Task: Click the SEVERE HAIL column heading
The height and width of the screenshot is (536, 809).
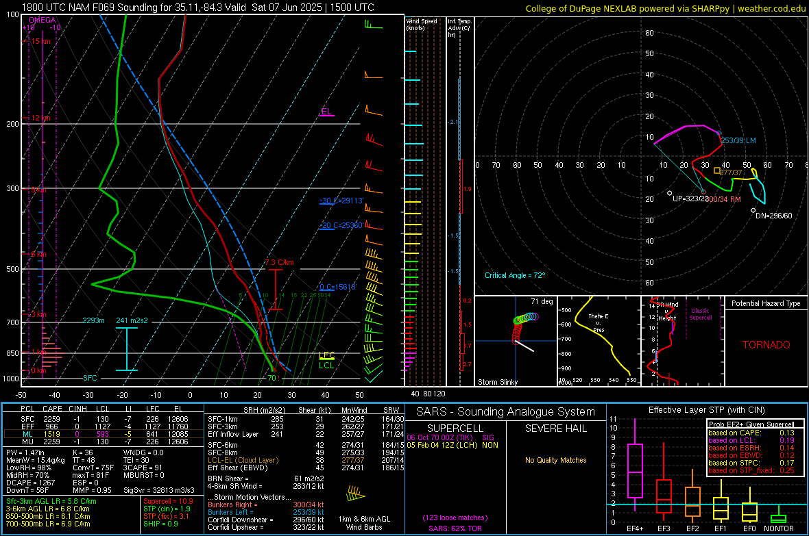Action: pyautogui.click(x=555, y=429)
